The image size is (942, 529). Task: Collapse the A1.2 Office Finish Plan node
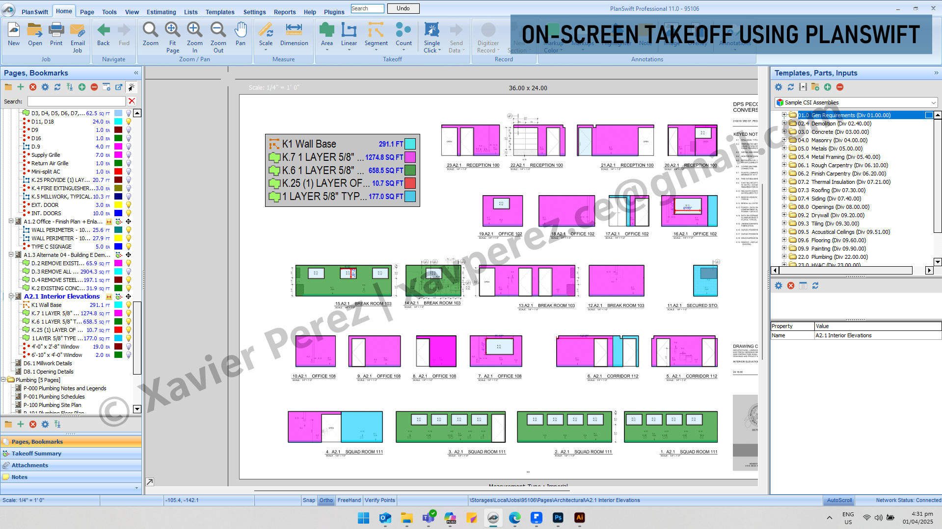point(11,221)
